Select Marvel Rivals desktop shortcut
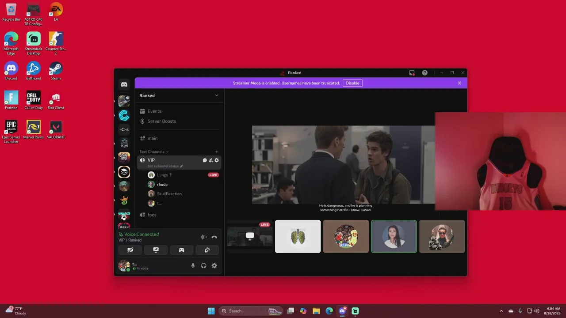The image size is (566, 318). pyautogui.click(x=34, y=130)
